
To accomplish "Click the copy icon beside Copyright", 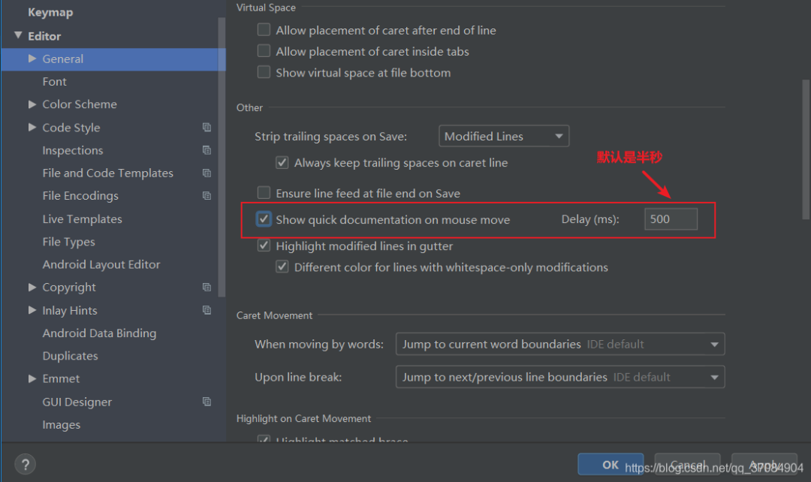I will coord(207,287).
